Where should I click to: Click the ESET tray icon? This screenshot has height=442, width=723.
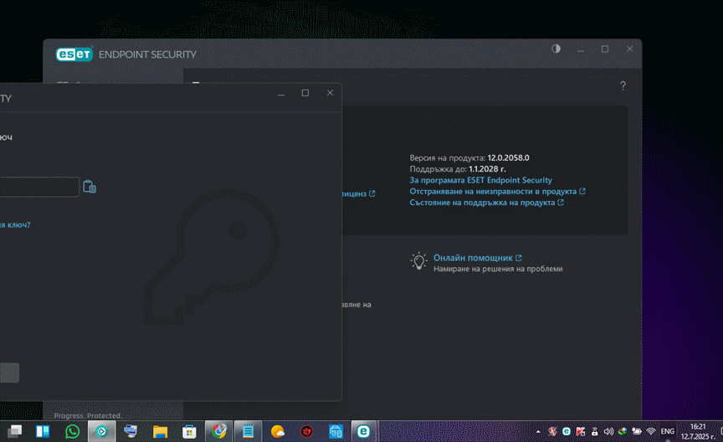(567, 431)
